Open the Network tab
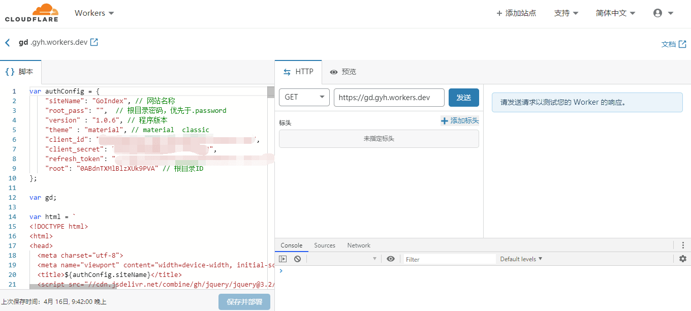The image size is (691, 311). [359, 245]
